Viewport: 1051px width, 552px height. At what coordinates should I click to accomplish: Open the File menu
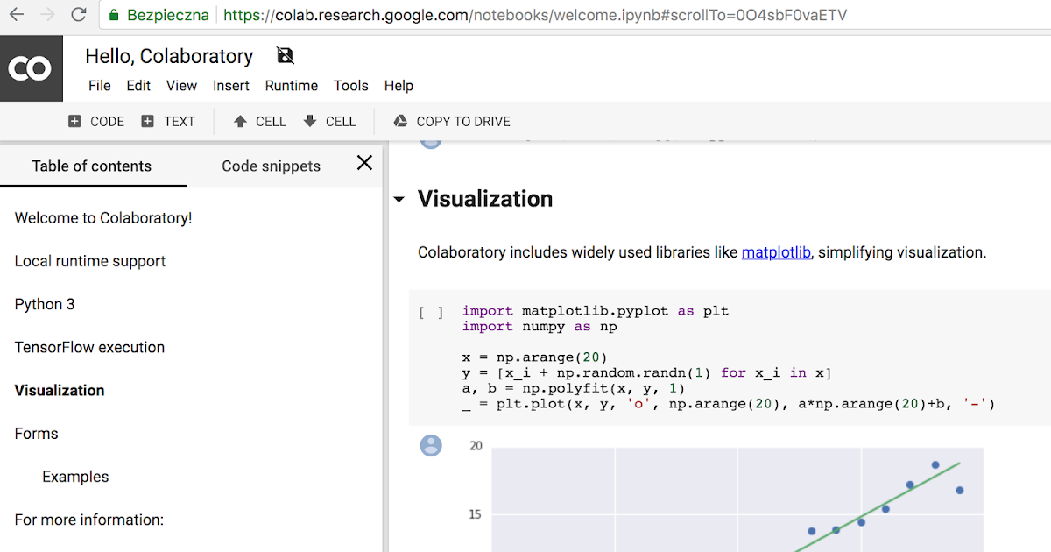click(x=99, y=86)
